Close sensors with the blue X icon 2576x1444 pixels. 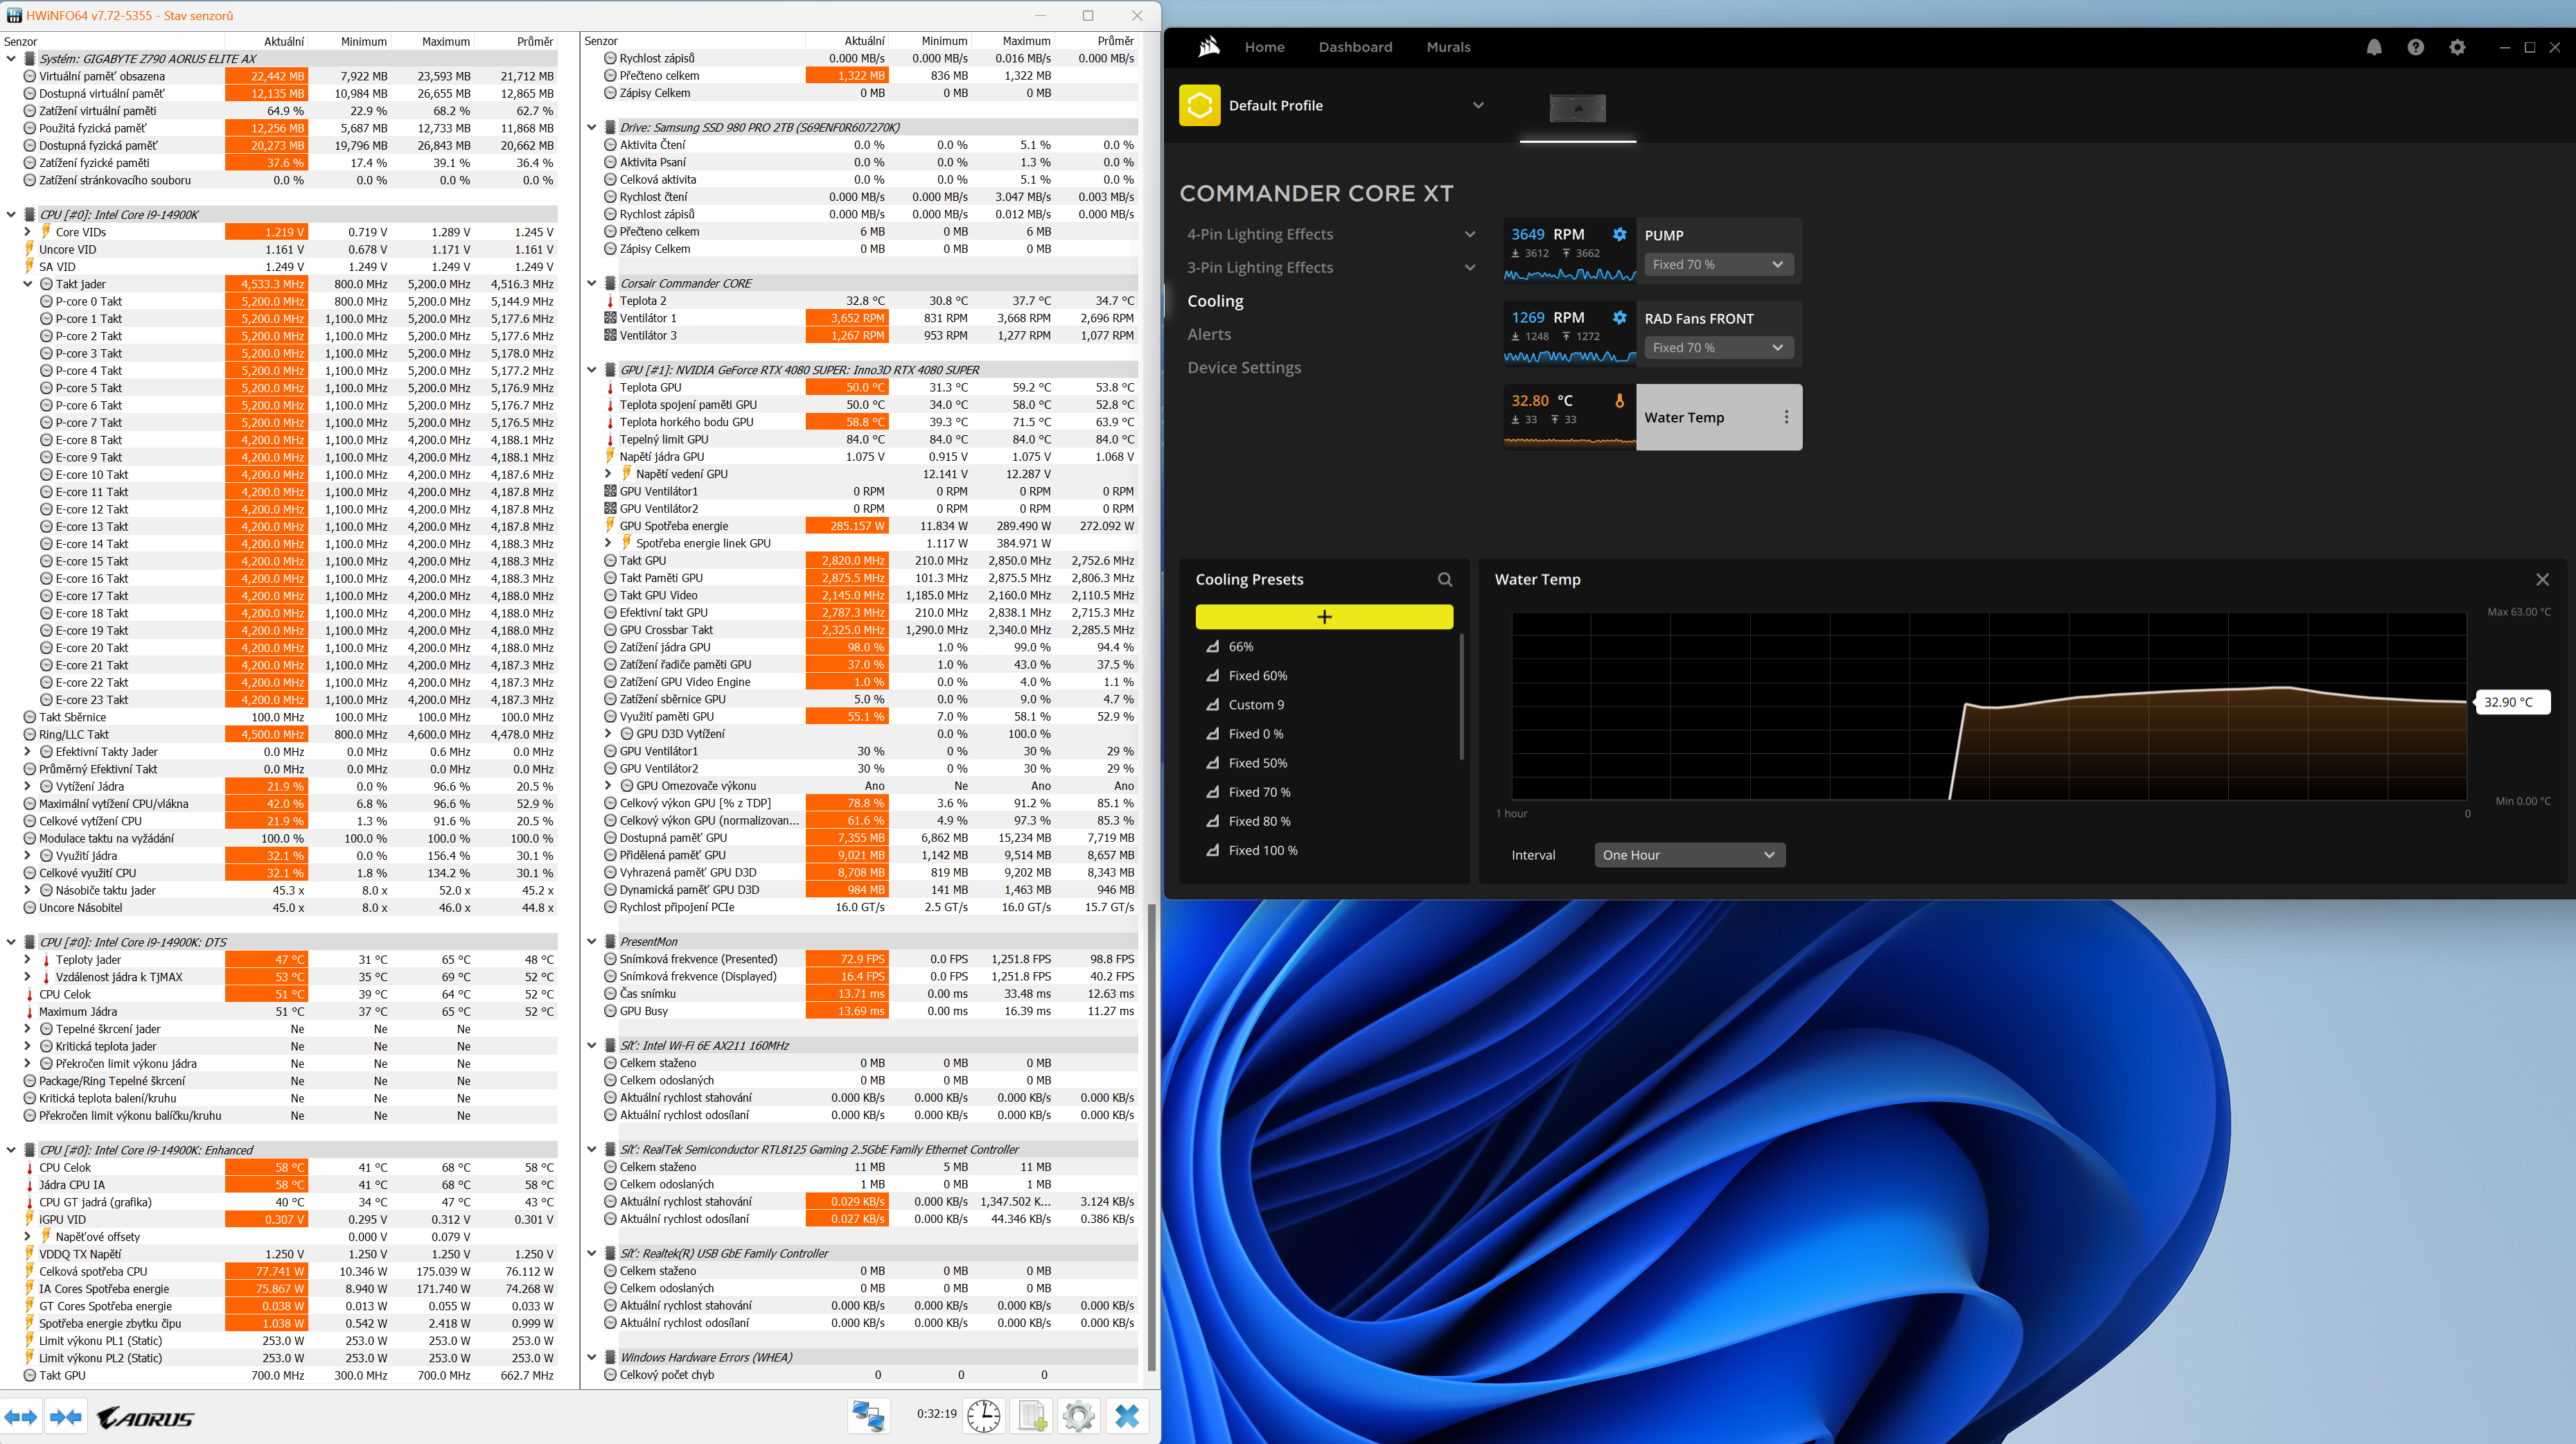pos(1127,1416)
